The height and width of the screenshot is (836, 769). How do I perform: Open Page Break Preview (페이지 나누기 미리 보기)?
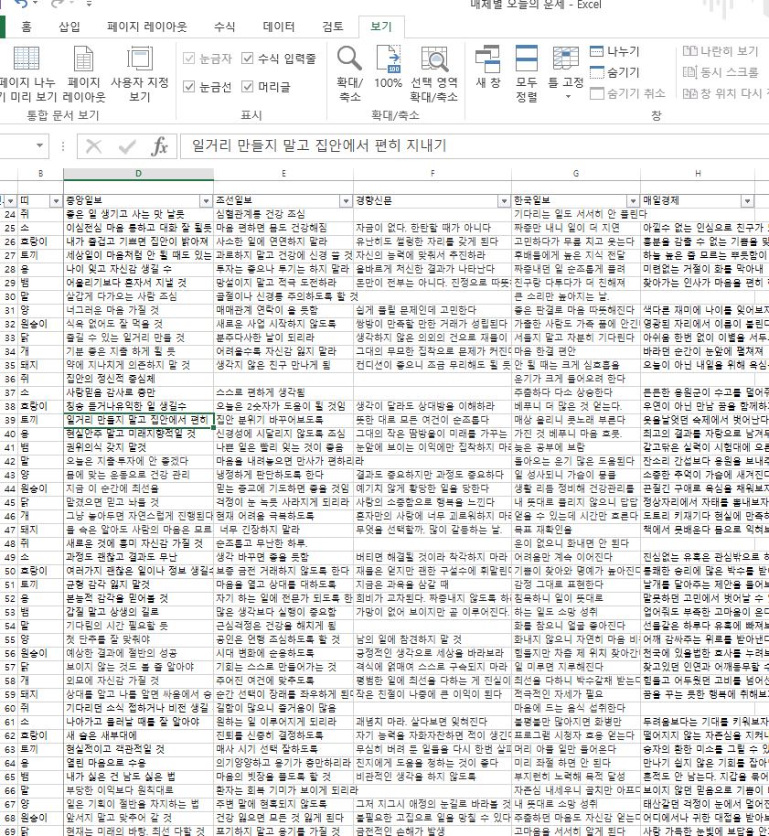(27, 73)
